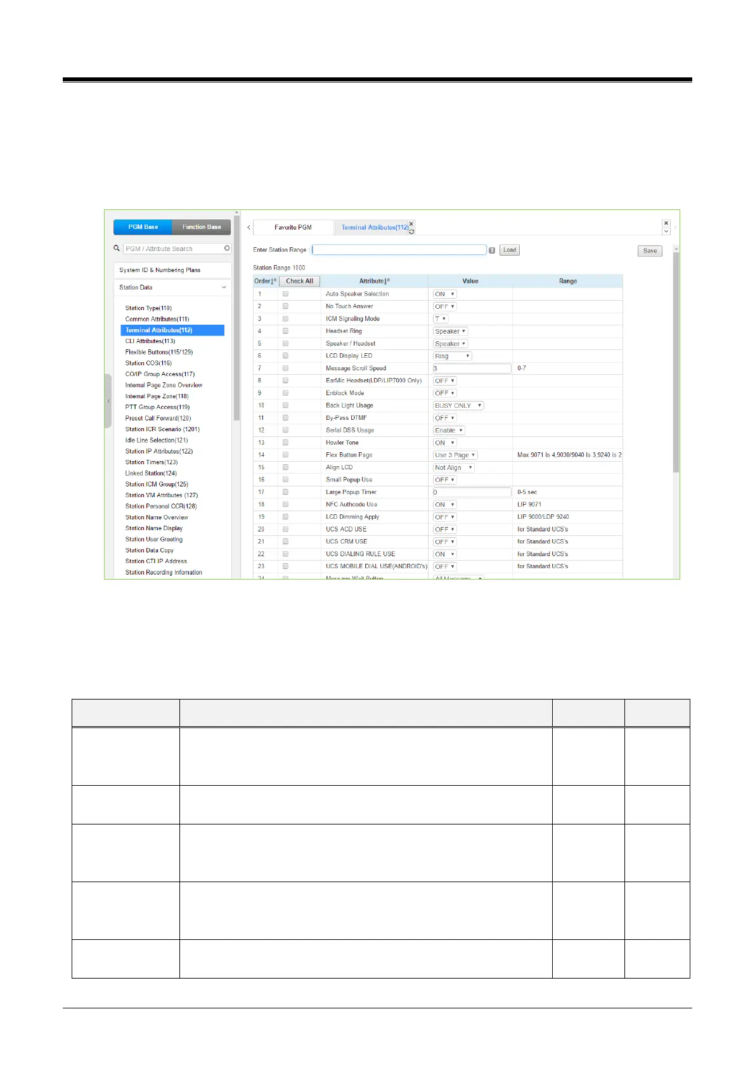
Task: Open Flex Button Page dropdown
Action: coord(455,455)
